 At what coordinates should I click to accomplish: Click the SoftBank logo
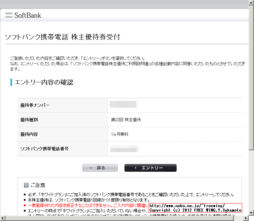pyautogui.click(x=23, y=15)
